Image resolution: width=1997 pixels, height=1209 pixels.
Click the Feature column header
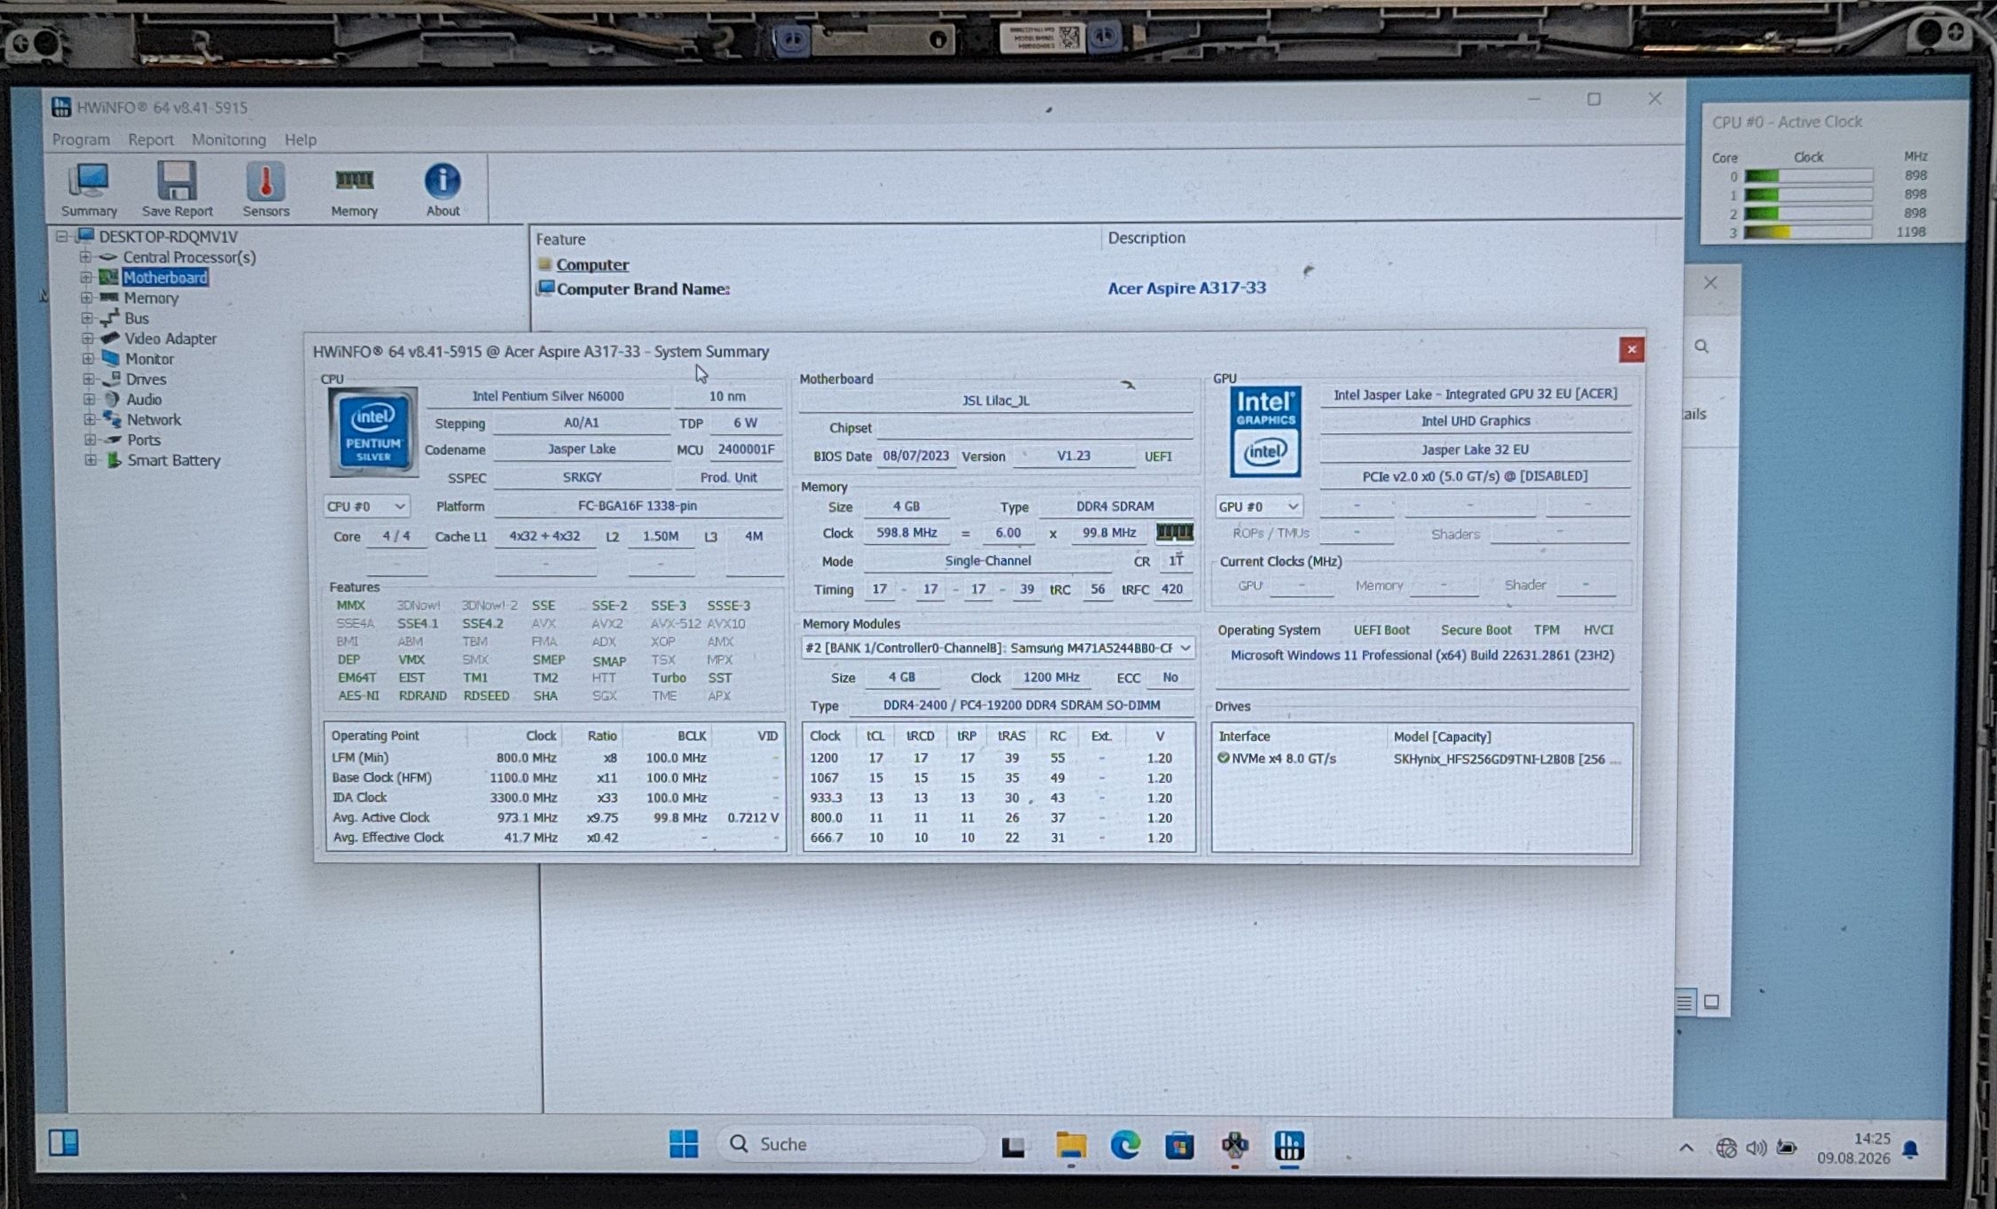[560, 239]
